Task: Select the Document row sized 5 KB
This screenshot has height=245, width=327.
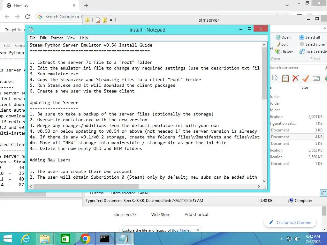Action: pyautogui.click(x=297, y=143)
